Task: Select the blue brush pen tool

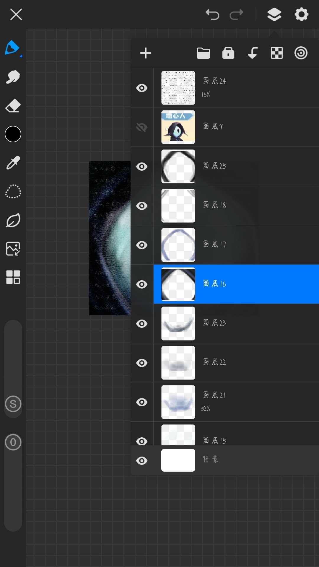Action: pos(12,48)
